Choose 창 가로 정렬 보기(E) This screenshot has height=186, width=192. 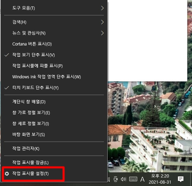coord(54,112)
